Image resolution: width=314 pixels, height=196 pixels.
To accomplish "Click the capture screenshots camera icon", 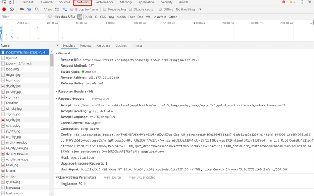I will (x=22, y=10).
